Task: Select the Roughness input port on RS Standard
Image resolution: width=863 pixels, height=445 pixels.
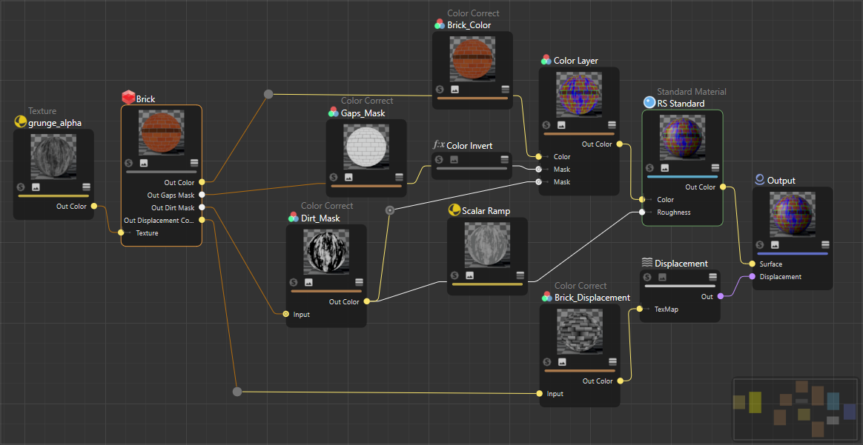Action: point(641,213)
